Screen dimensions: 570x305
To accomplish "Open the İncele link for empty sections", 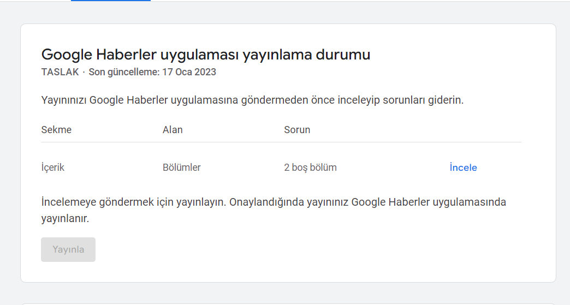I will pos(463,168).
